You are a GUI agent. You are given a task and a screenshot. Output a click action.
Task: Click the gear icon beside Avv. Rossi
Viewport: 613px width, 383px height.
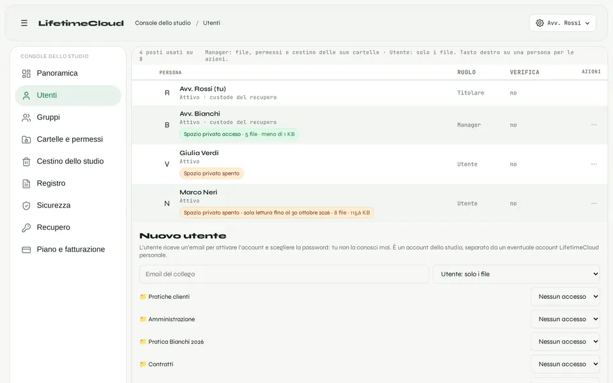click(540, 23)
